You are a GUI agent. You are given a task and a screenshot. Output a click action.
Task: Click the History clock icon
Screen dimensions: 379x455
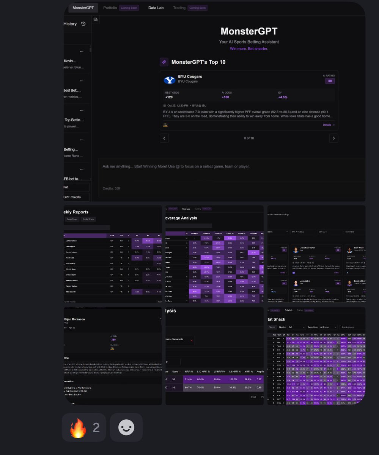(x=83, y=24)
